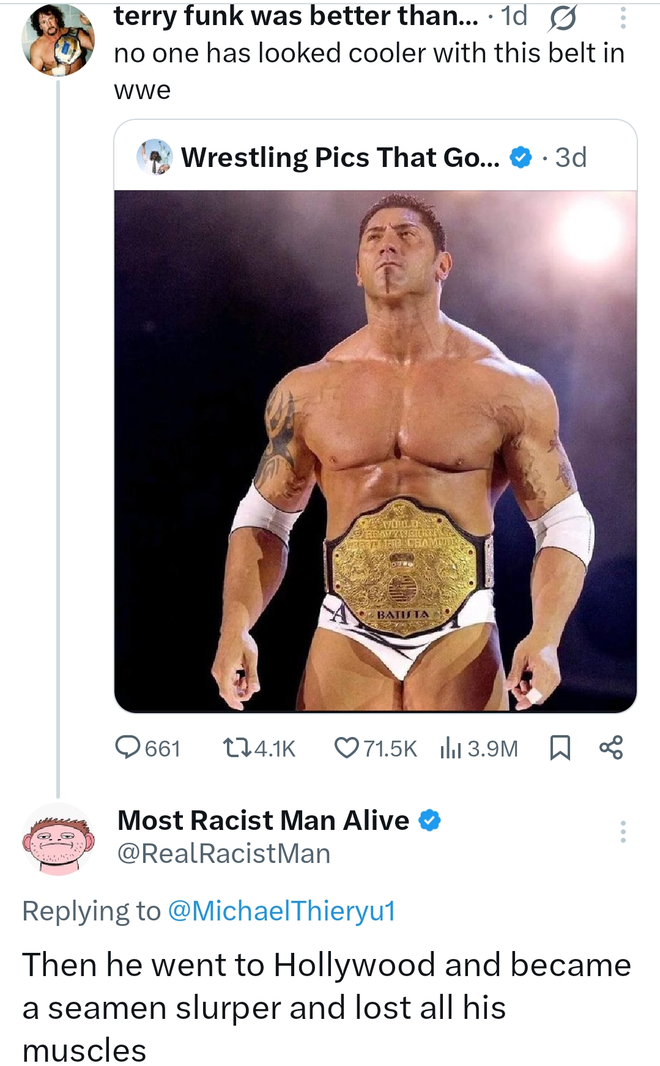View post analytics showing 3.9M views
The width and height of the screenshot is (660, 1066).
coord(451,748)
